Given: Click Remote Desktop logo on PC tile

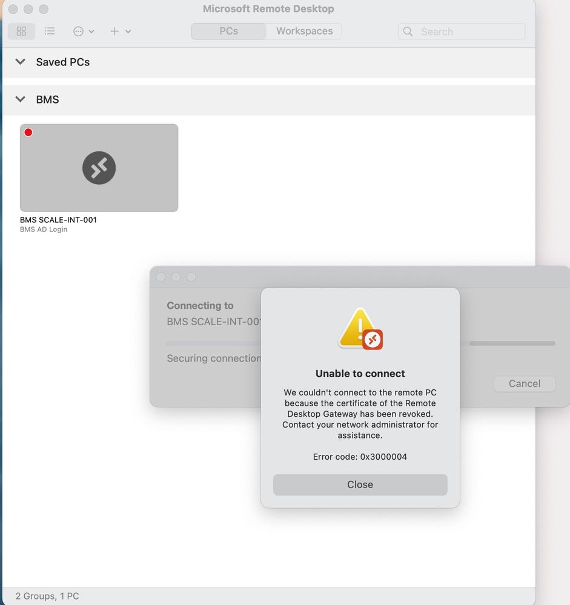Looking at the screenshot, I should coord(99,168).
